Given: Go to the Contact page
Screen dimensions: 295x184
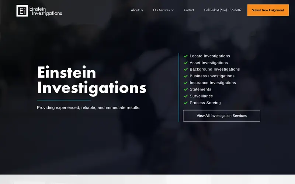Looking at the screenshot, I should tap(189, 10).
